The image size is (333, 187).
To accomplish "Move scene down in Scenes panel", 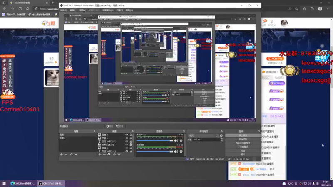I will click(76, 154).
